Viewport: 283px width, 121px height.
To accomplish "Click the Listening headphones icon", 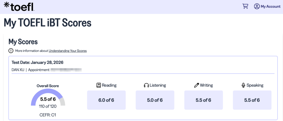I will click(x=146, y=85).
